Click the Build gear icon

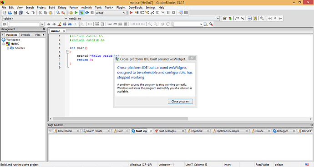click(x=71, y=13)
